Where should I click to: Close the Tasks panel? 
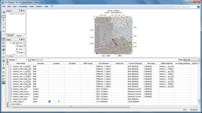[24, 40]
